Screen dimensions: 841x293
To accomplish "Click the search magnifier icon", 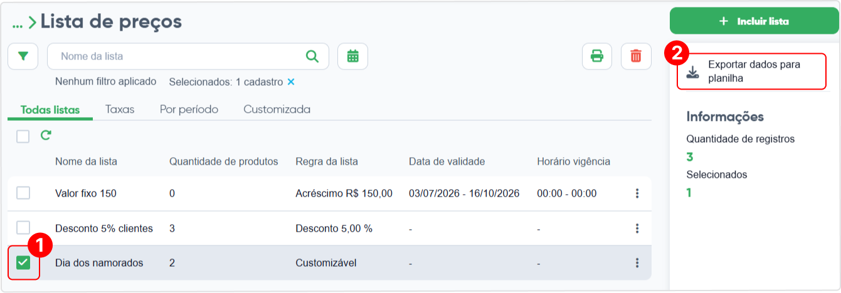I will coord(312,56).
